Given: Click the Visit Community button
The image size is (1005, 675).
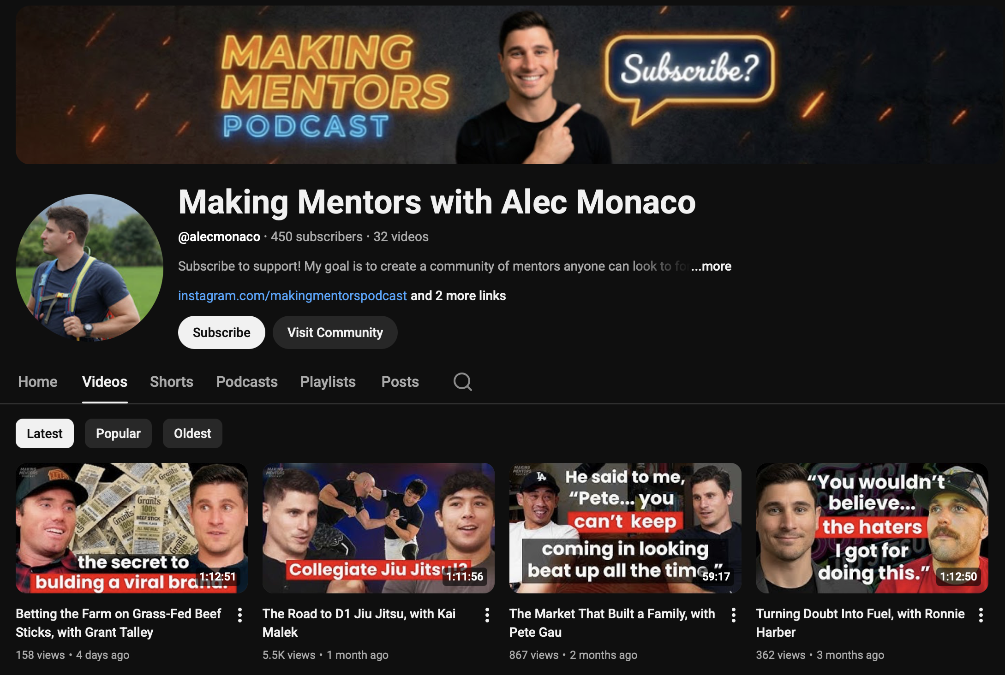Looking at the screenshot, I should click(x=335, y=332).
